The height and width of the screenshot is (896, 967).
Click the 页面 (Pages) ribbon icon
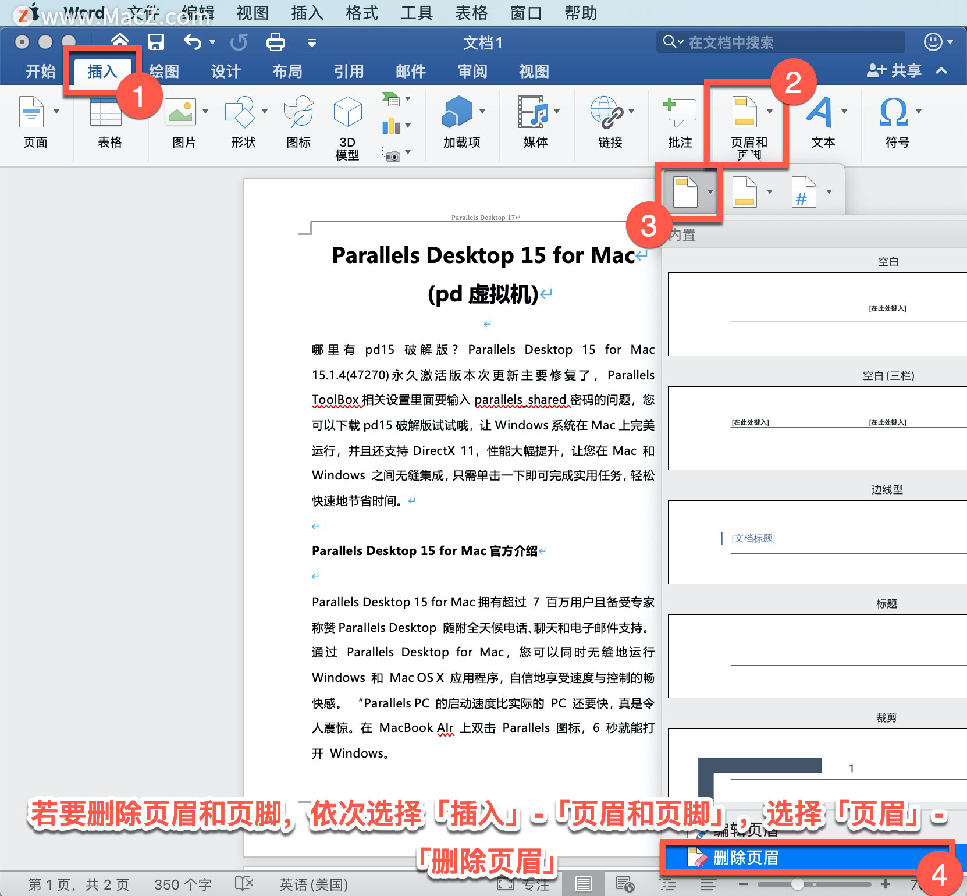point(31,112)
